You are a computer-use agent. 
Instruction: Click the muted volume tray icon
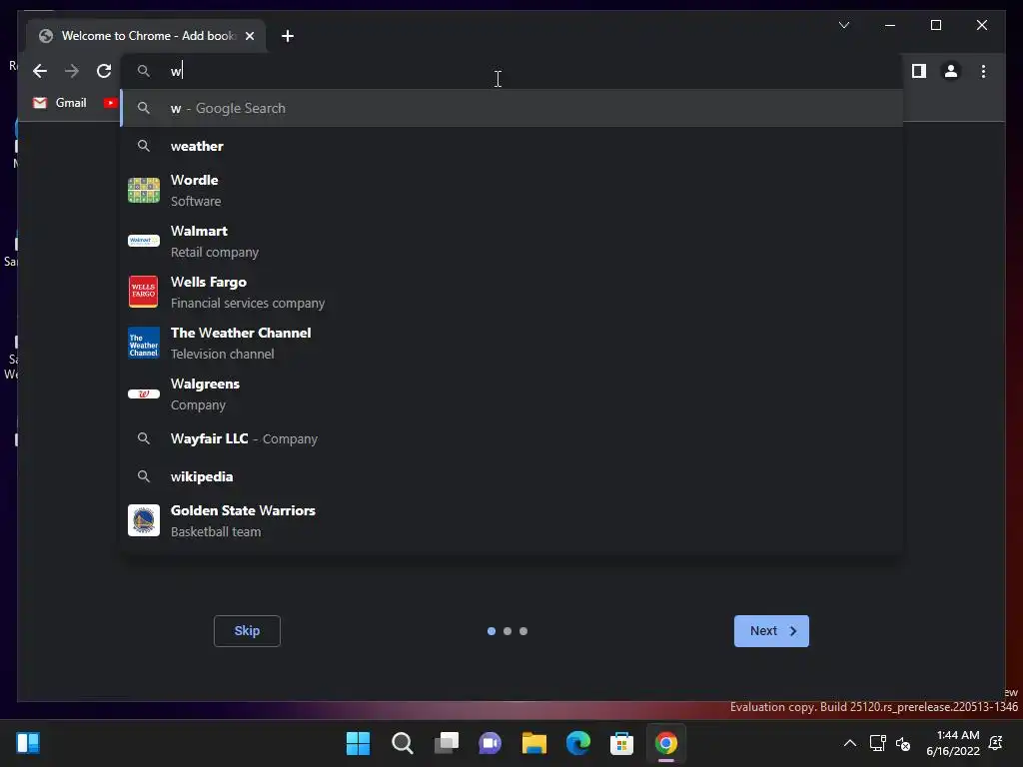903,743
